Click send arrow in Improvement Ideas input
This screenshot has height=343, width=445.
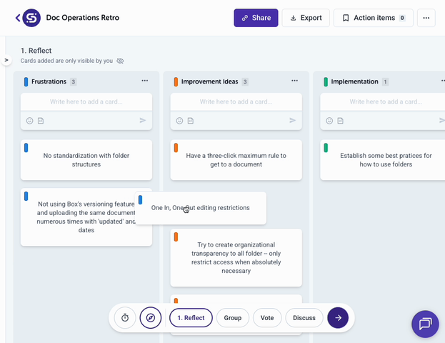[292, 121]
